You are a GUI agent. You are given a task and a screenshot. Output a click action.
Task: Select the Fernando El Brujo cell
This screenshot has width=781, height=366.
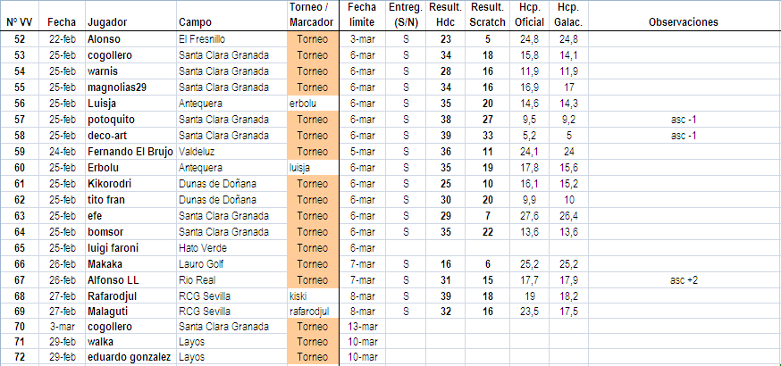tap(131, 152)
